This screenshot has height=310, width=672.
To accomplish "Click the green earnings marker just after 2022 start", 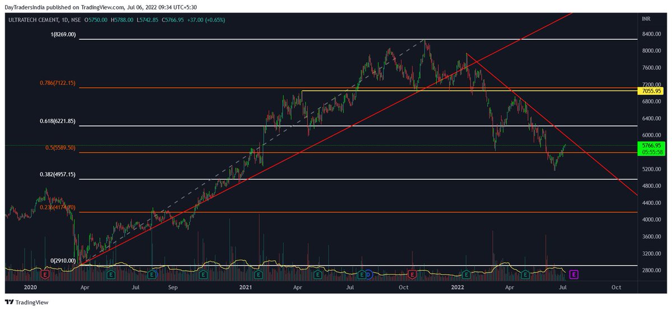I will [466, 274].
